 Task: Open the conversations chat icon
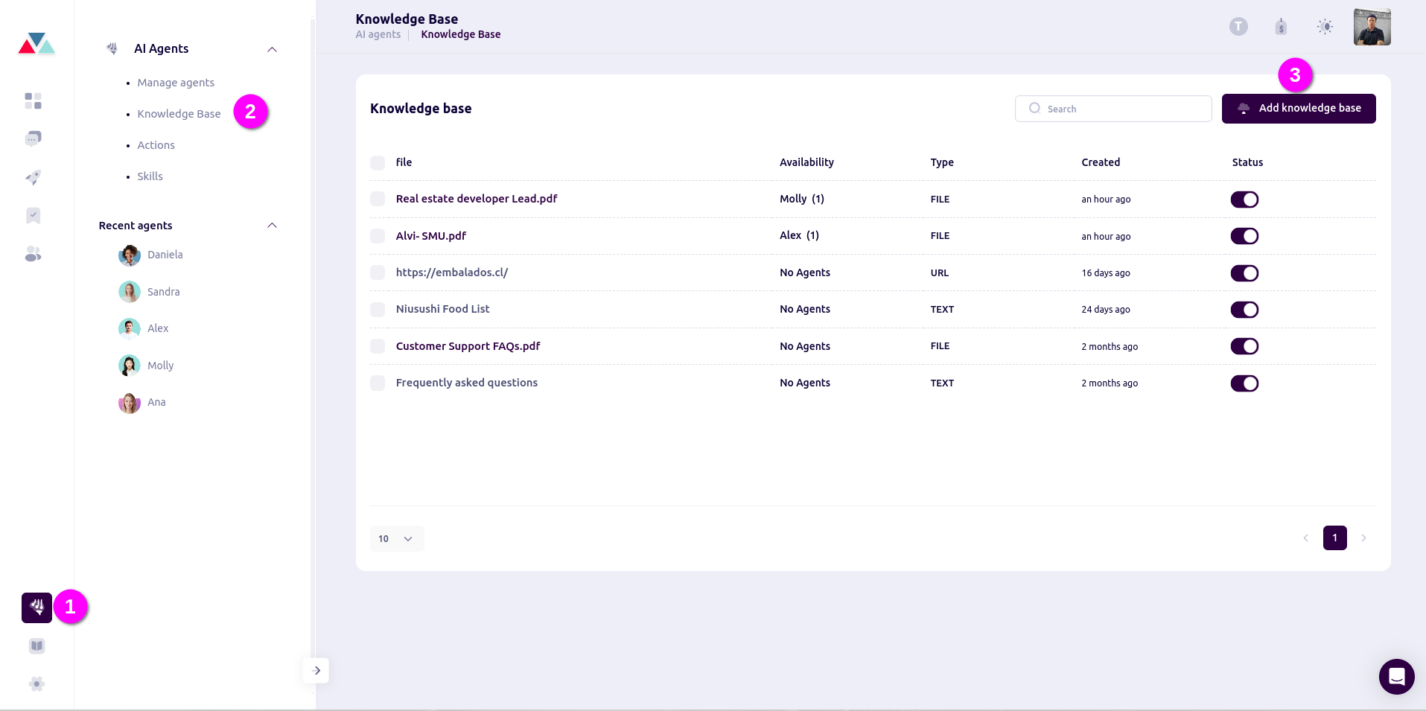click(33, 138)
